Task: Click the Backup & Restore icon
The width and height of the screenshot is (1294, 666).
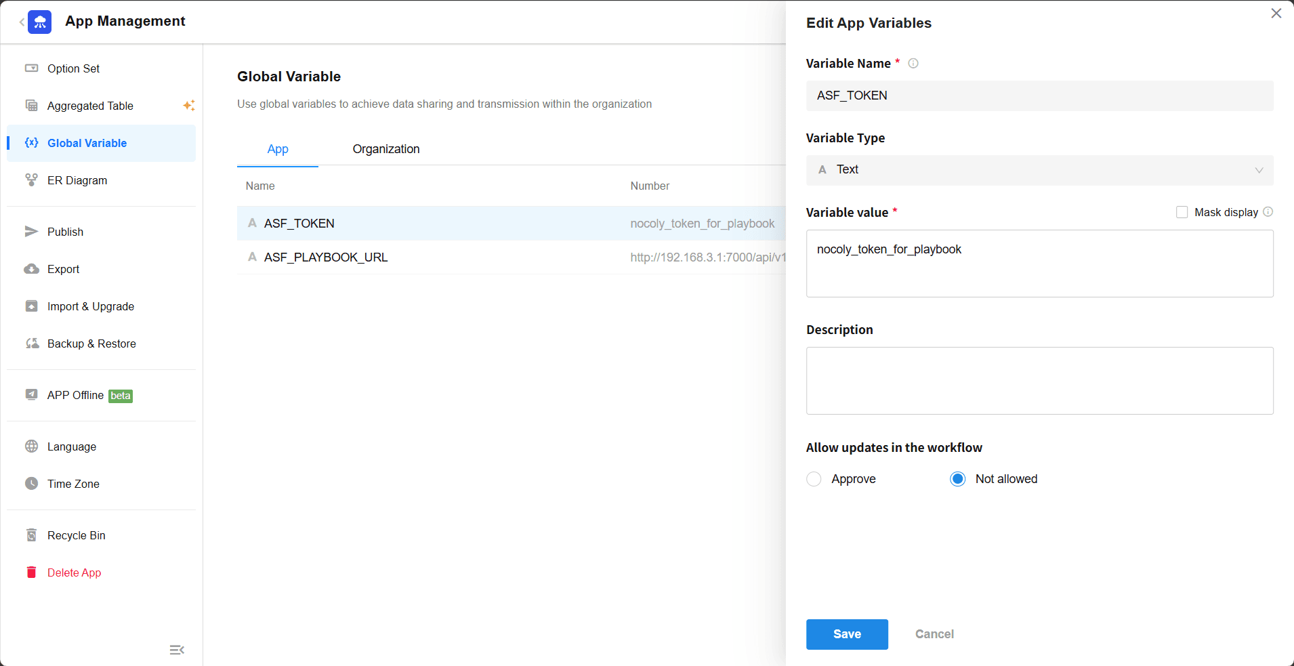Action: 32,344
